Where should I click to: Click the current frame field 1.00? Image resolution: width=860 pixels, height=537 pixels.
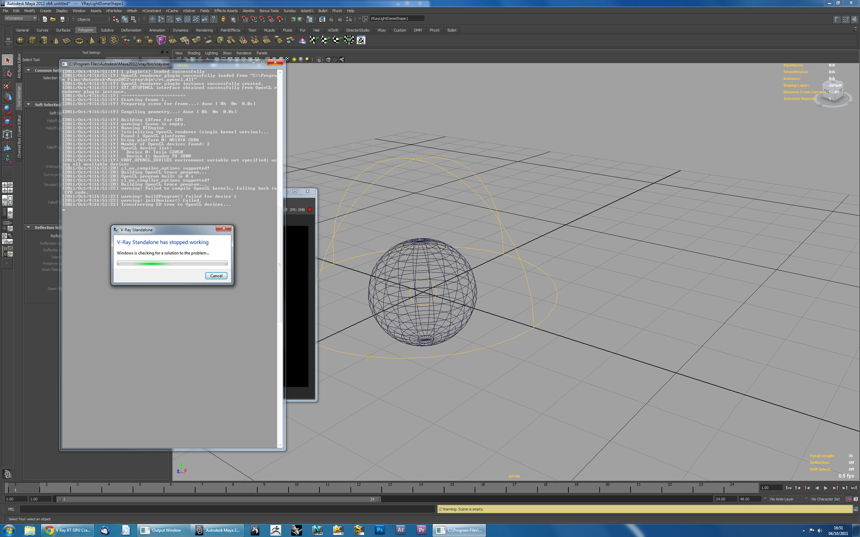click(x=772, y=488)
